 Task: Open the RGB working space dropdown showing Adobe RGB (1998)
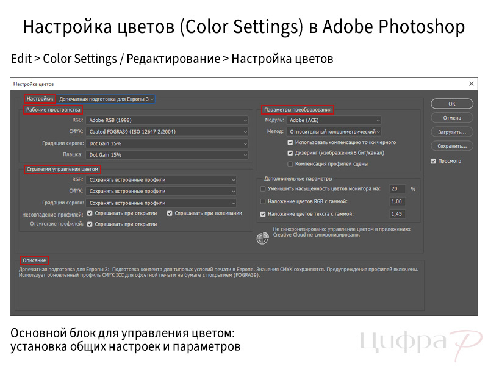165,120
